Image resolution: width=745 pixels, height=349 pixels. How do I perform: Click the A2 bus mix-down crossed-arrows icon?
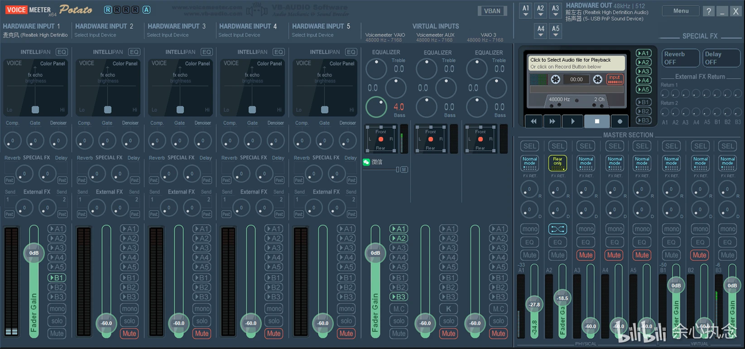557,229
